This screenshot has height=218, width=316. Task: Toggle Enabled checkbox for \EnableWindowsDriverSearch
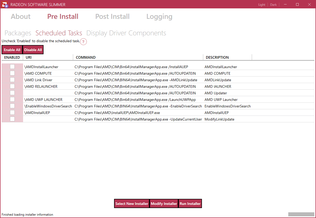point(12,106)
